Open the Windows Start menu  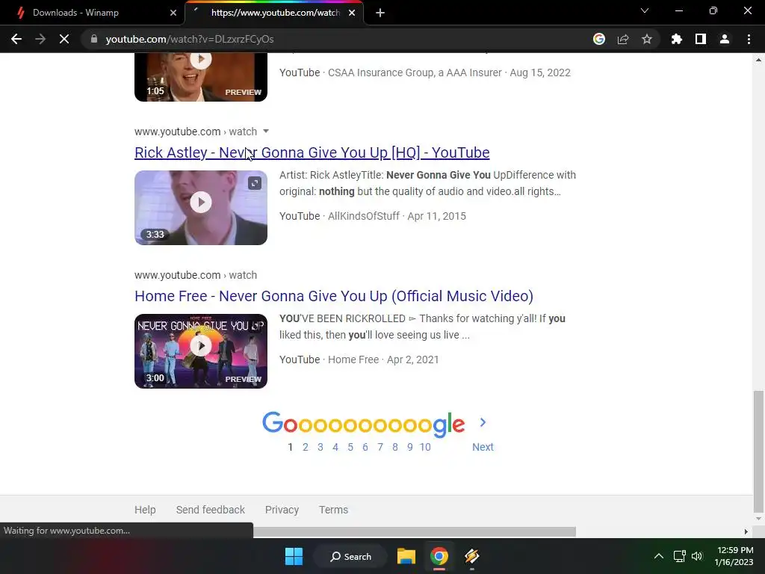(294, 556)
